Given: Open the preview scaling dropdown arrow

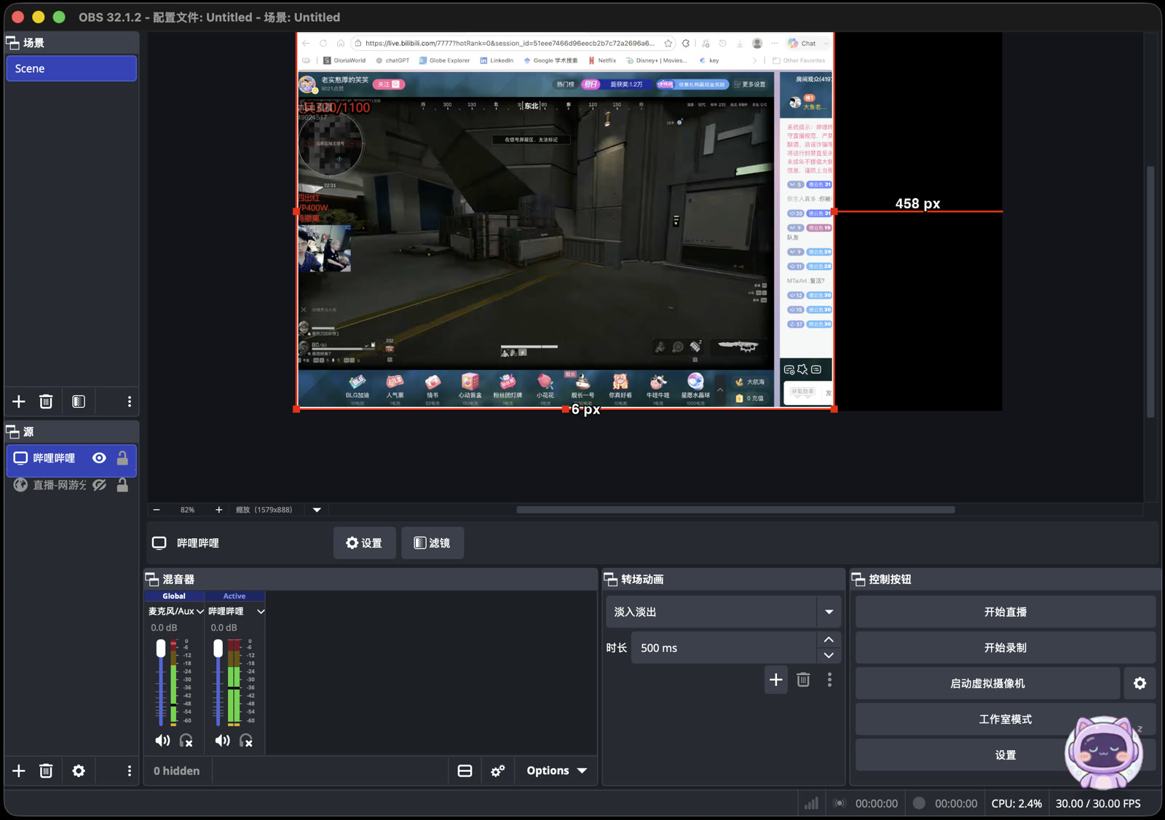Looking at the screenshot, I should (317, 510).
